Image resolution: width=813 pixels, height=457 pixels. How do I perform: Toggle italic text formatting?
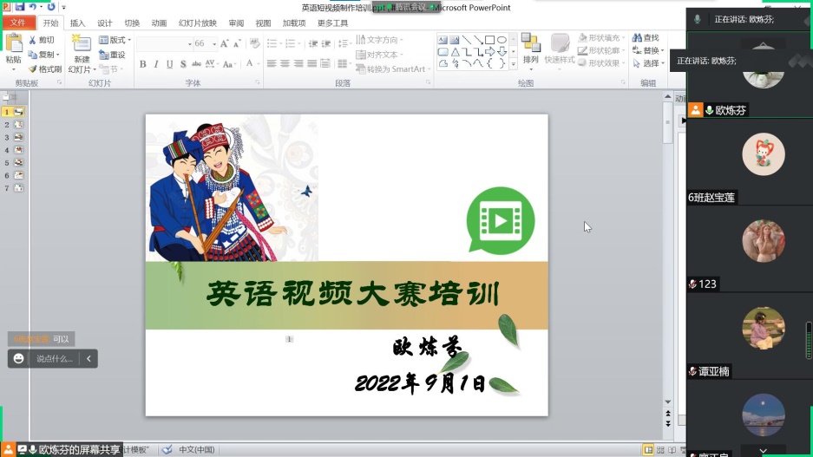point(156,64)
